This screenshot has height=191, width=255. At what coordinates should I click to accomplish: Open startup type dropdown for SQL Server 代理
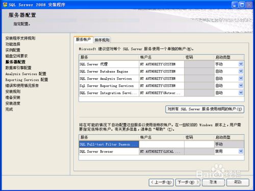pyautogui.click(x=241, y=64)
